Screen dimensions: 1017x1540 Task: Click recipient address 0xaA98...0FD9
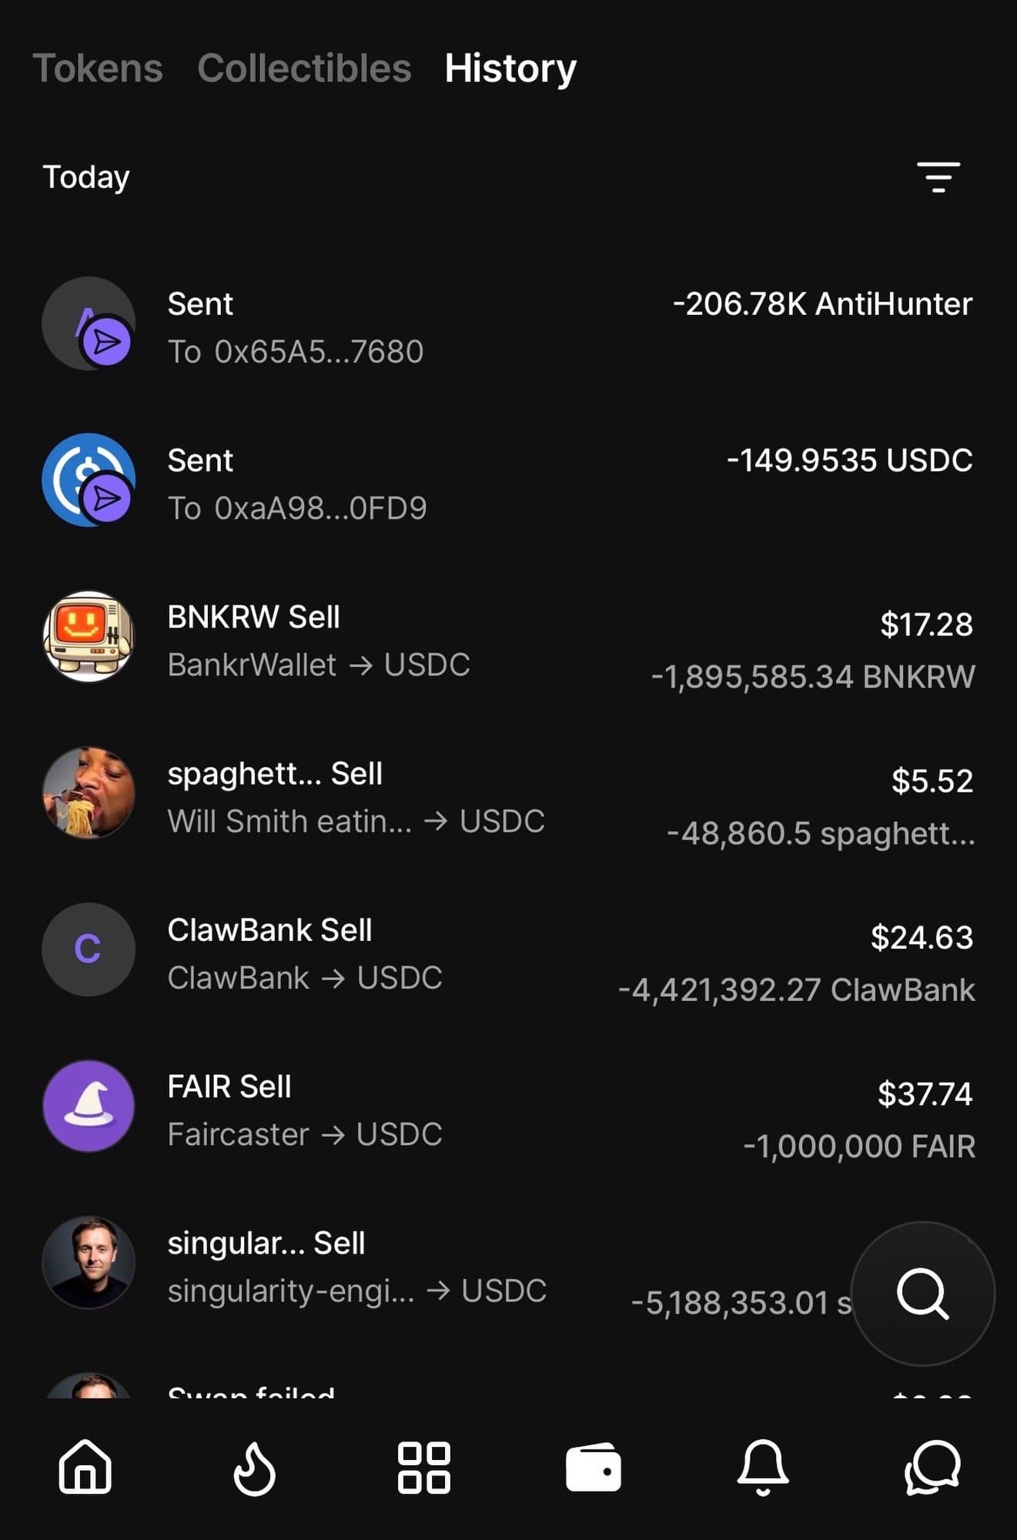click(319, 508)
